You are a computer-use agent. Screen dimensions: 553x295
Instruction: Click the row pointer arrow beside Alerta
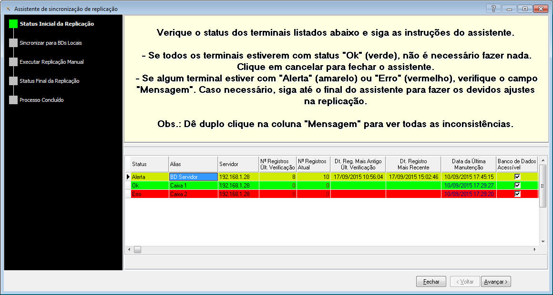click(127, 177)
